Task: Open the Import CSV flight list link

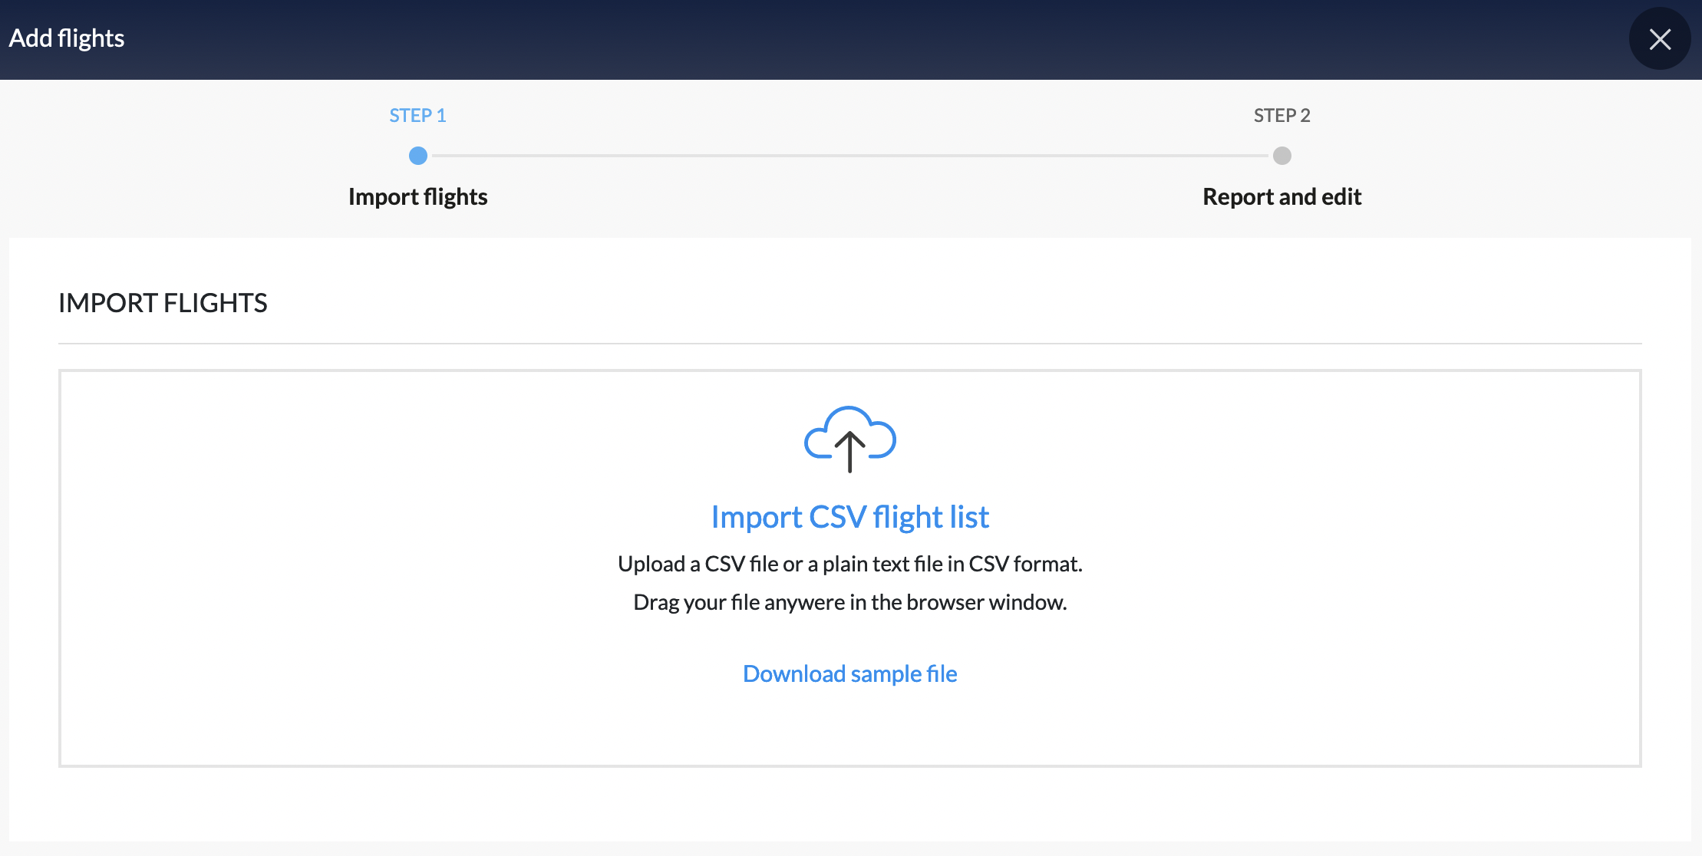Action: tap(850, 517)
